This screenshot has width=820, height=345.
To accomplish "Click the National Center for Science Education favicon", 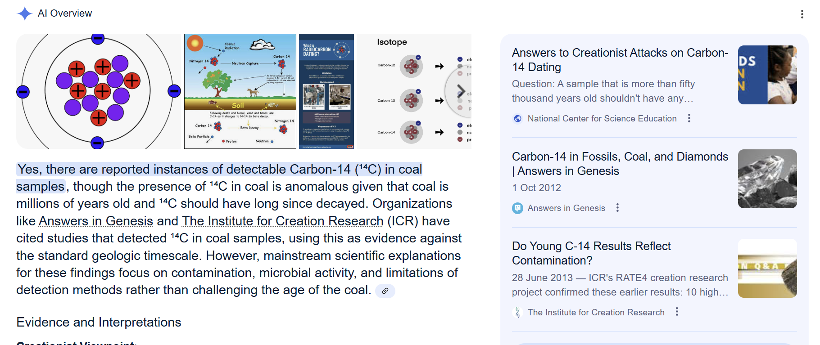I will (518, 119).
